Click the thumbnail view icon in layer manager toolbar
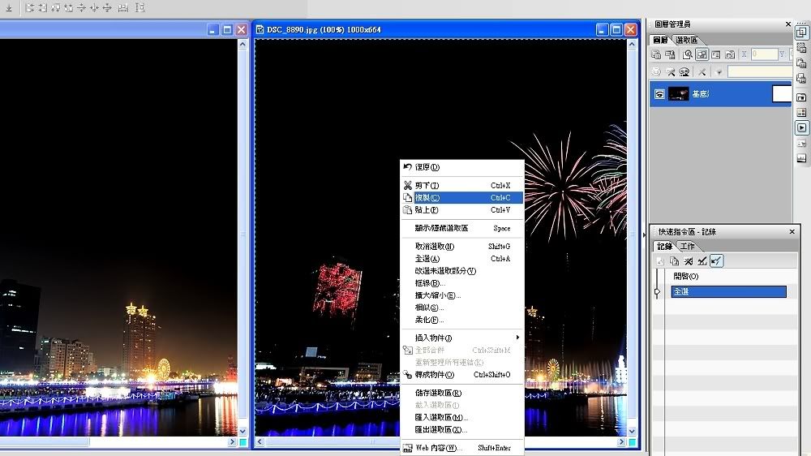The width and height of the screenshot is (811, 456). (x=702, y=54)
